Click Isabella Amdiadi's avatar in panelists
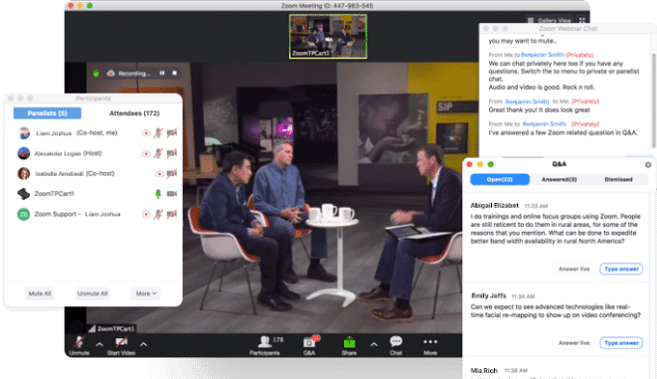 (x=24, y=173)
